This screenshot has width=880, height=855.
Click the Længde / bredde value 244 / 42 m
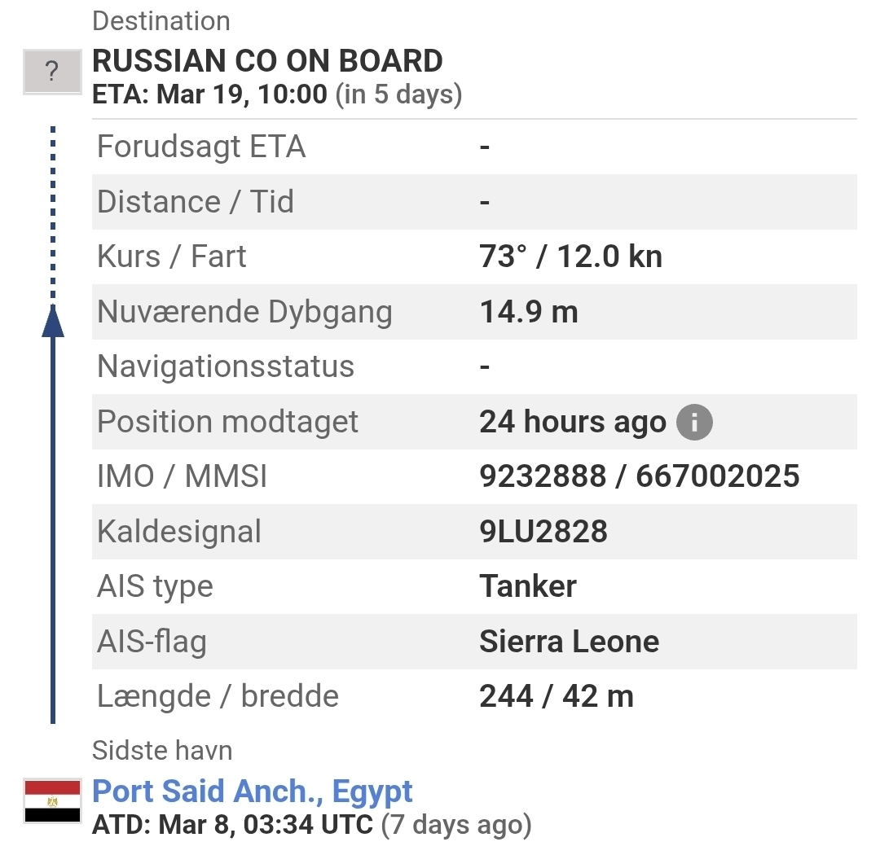pyautogui.click(x=557, y=696)
